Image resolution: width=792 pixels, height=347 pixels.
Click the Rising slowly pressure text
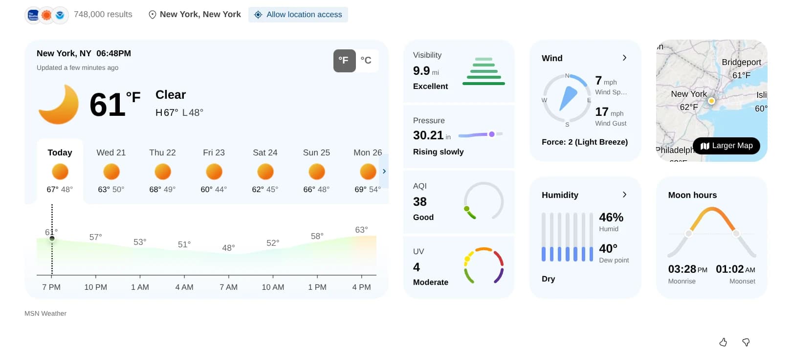pyautogui.click(x=439, y=152)
